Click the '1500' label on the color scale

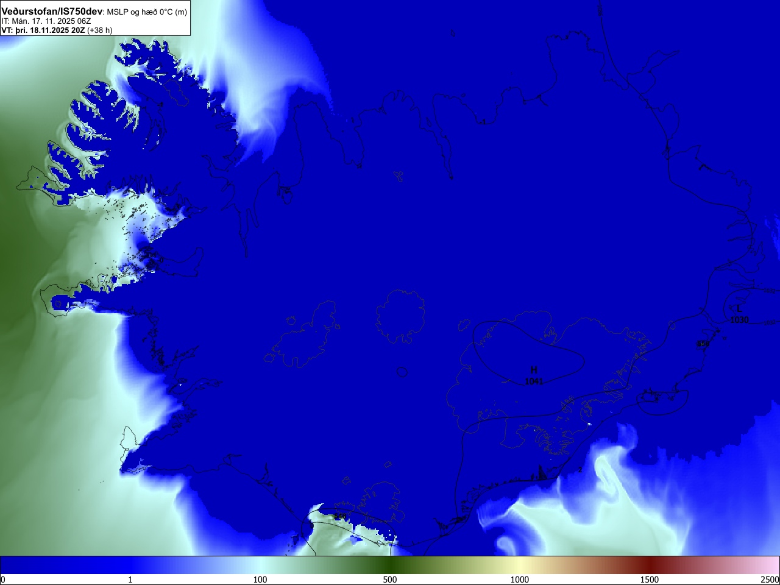click(650, 580)
